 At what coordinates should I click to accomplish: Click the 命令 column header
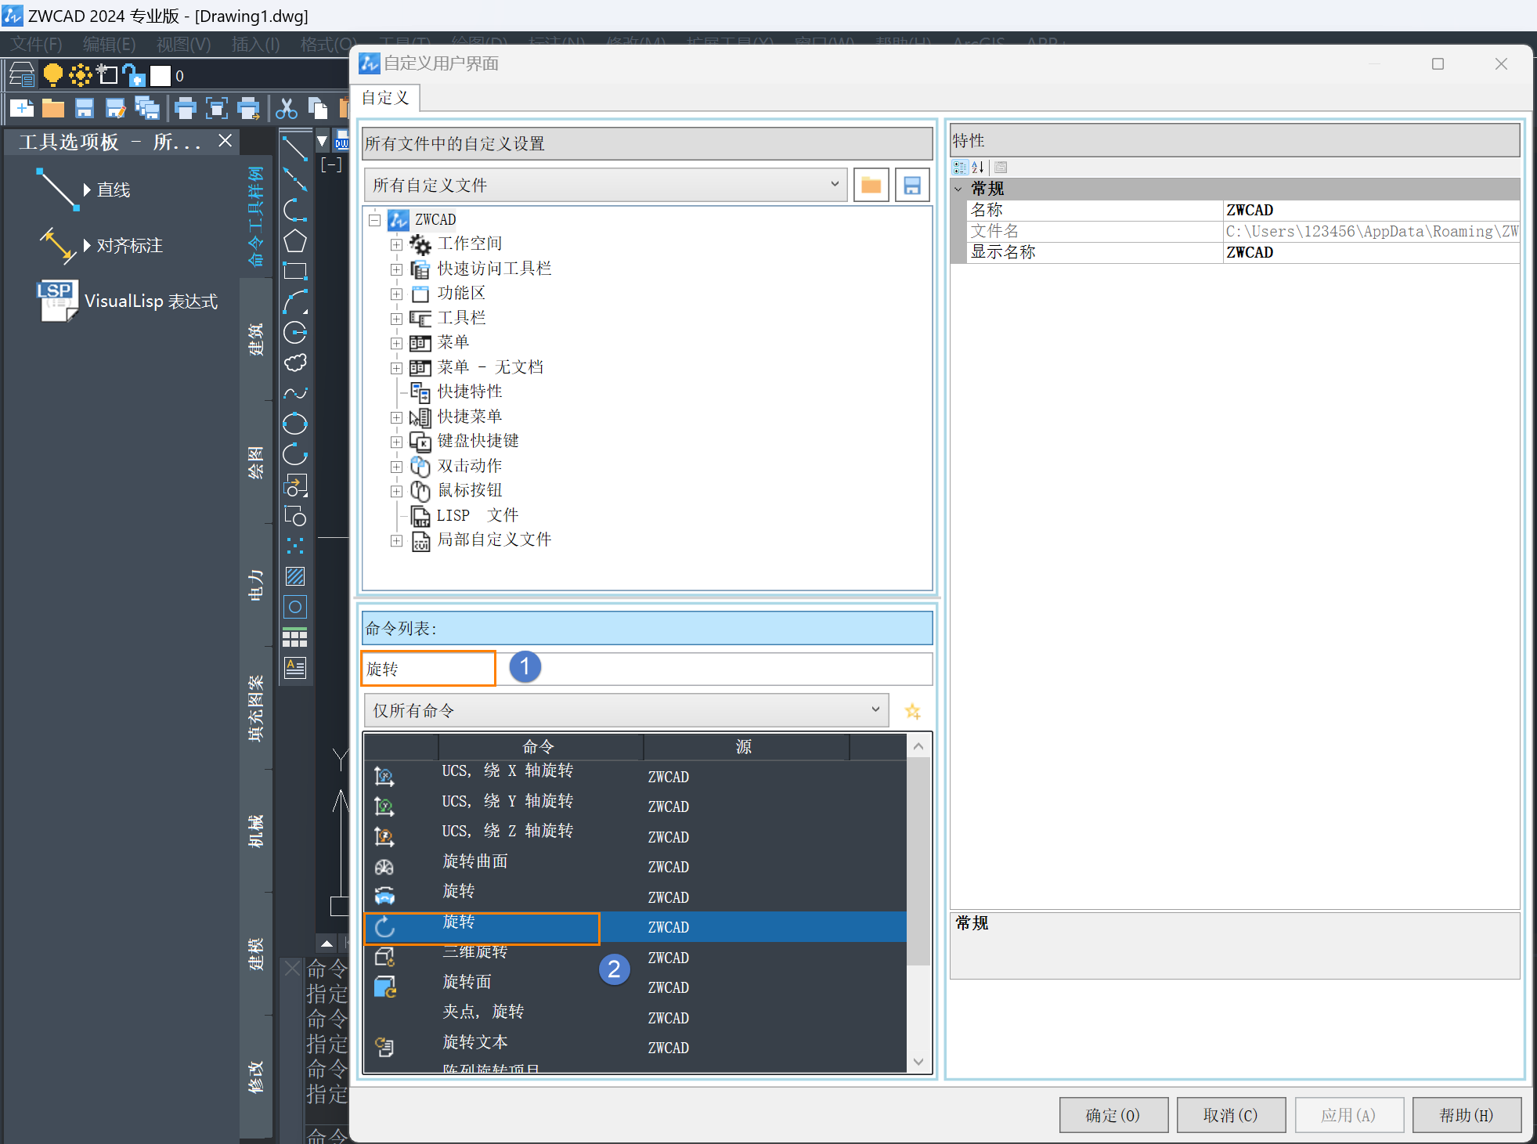[539, 747]
